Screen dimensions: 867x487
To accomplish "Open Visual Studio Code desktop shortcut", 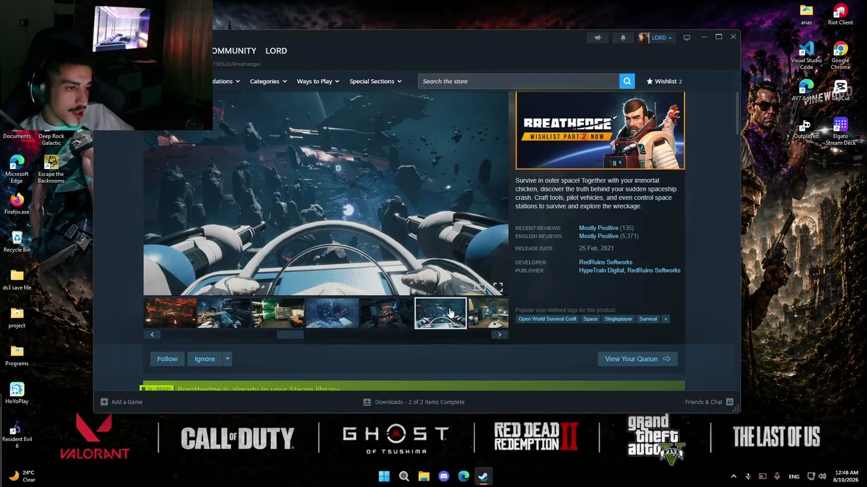I will pos(806,55).
